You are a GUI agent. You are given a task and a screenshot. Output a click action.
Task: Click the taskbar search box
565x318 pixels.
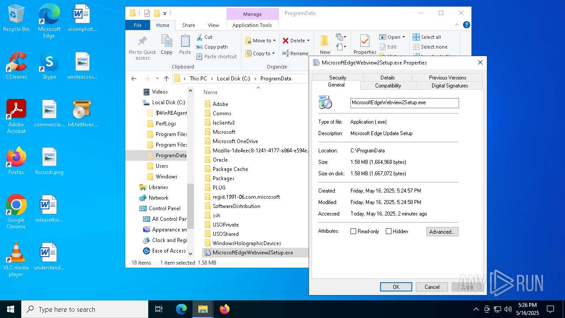(x=85, y=309)
